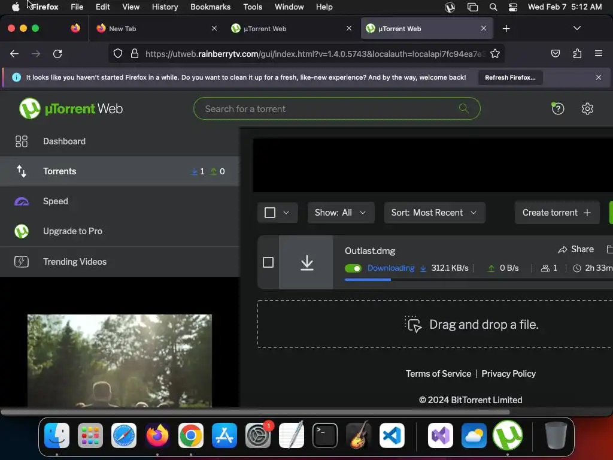Click the Outlast.dmg download arrow tile
The width and height of the screenshot is (613, 460).
click(x=306, y=262)
